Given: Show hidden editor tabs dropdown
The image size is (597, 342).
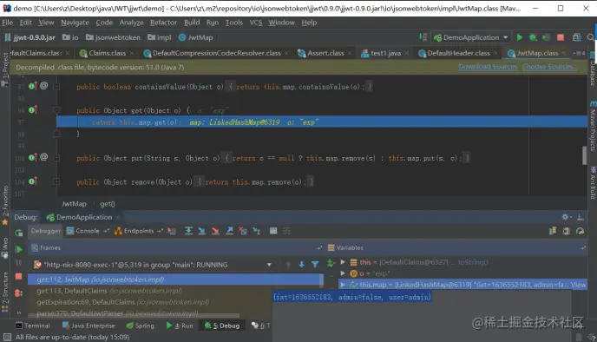Looking at the screenshot, I should point(579,53).
